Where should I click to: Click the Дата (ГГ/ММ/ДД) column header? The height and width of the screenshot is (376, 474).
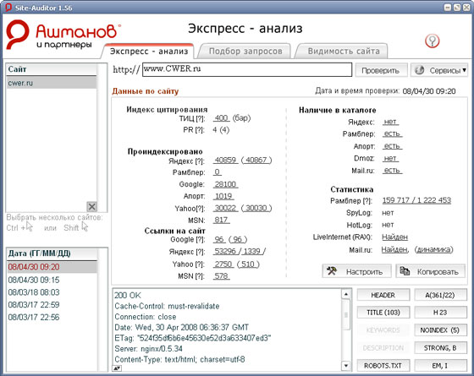click(52, 253)
